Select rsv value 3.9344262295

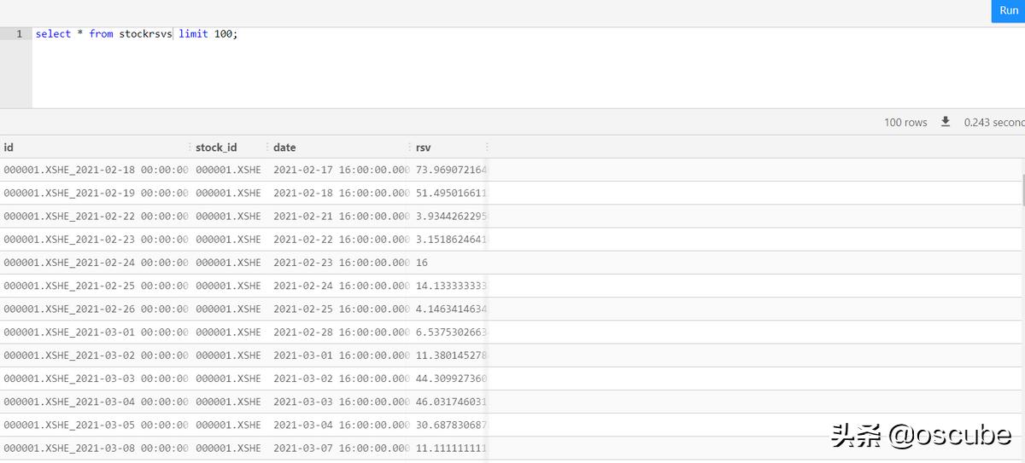coord(451,216)
